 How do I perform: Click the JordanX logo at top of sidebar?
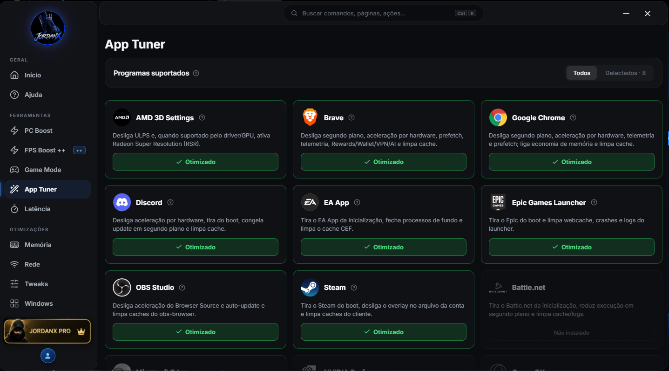click(x=48, y=28)
